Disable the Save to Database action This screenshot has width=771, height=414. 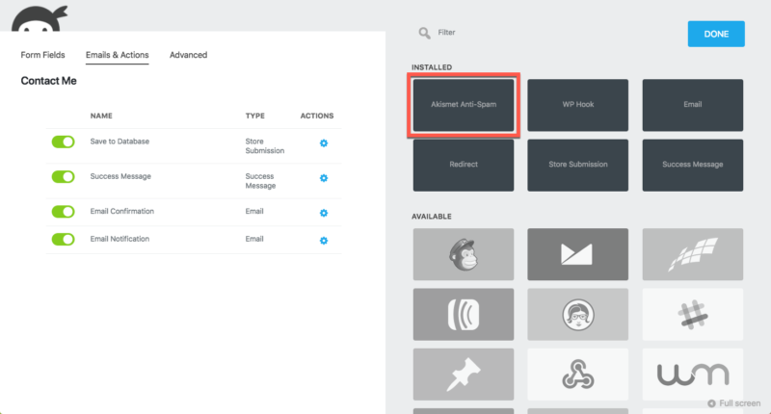(x=64, y=142)
